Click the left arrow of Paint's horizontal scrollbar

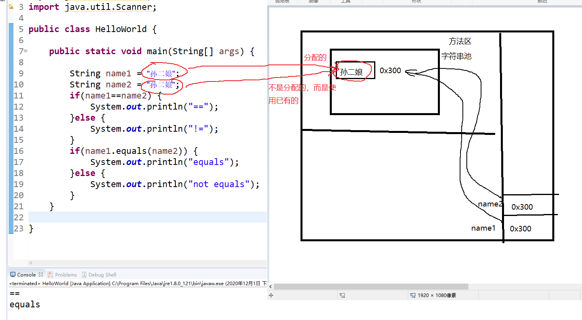[271, 286]
